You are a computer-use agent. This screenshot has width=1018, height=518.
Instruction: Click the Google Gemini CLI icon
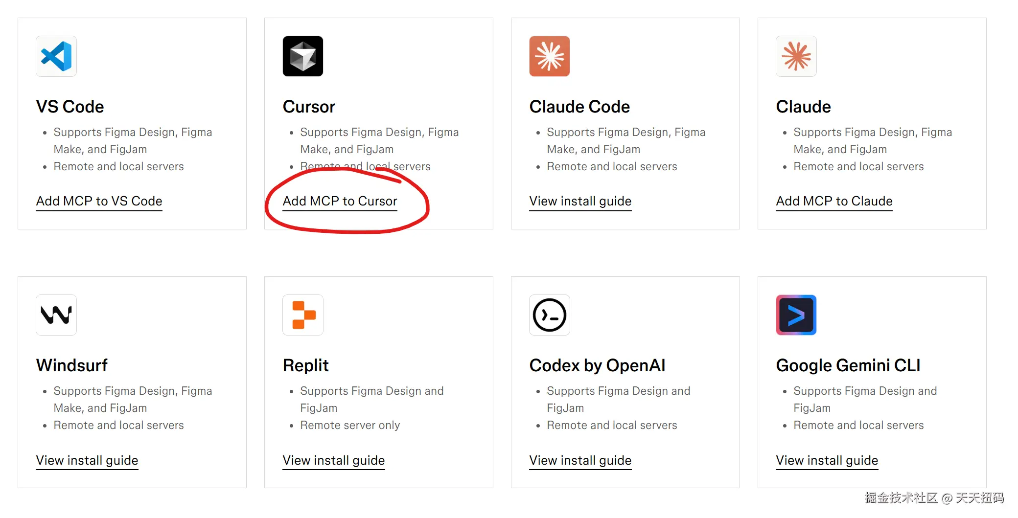point(796,315)
